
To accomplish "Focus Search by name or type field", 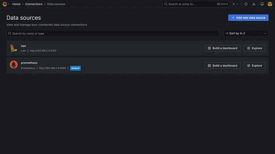I will (x=113, y=33).
